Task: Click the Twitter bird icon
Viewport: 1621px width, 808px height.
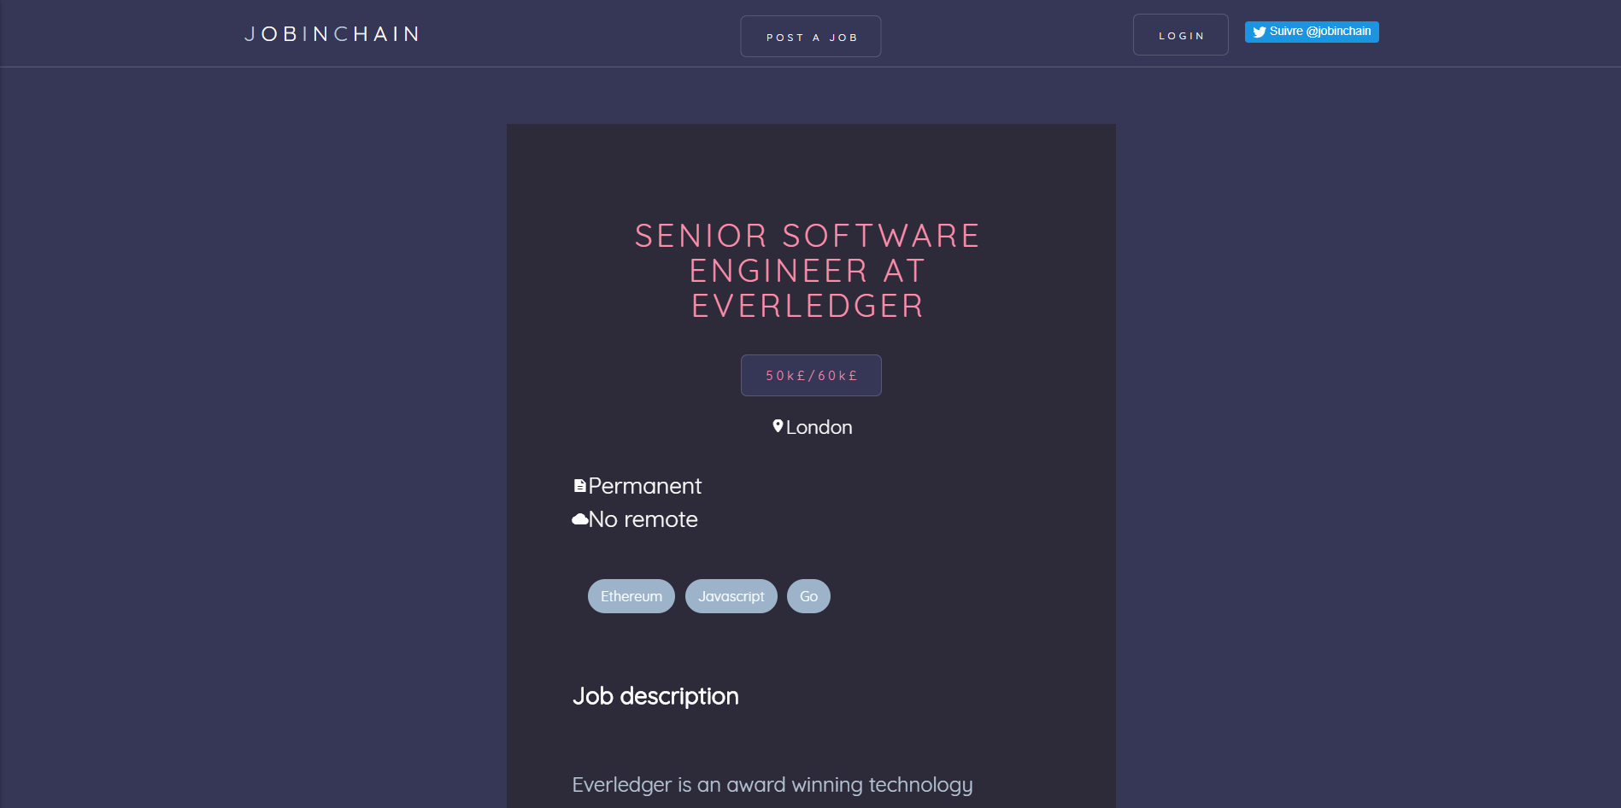Action: 1258,32
